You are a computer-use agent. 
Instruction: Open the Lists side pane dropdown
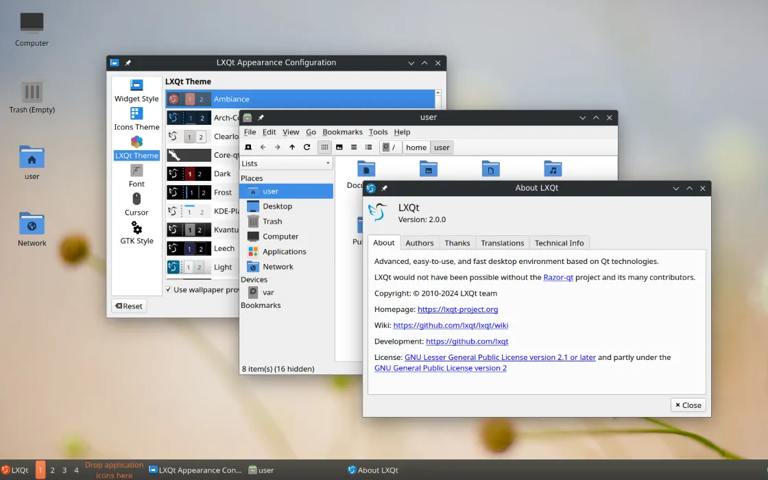click(287, 163)
